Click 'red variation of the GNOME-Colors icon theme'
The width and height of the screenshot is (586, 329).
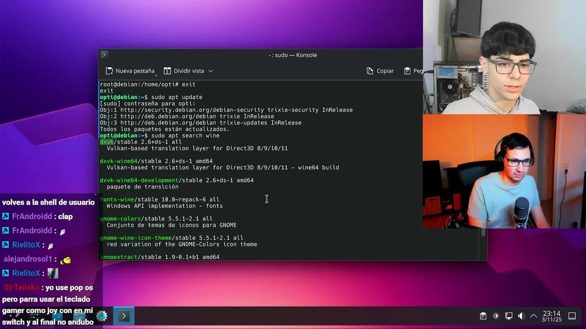[x=182, y=244]
